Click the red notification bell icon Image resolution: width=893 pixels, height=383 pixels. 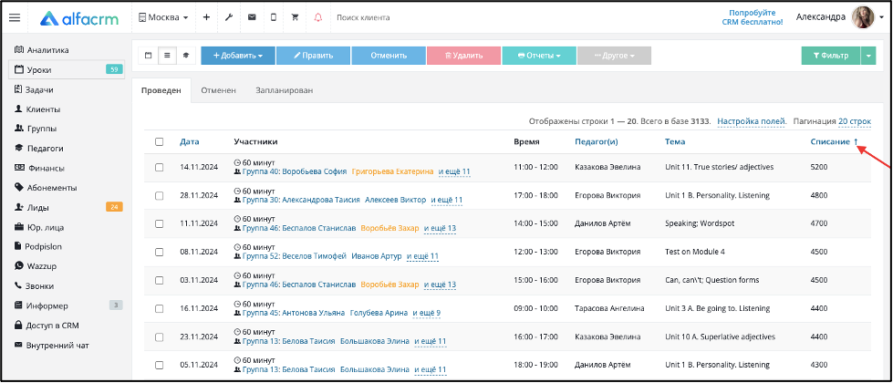click(317, 17)
